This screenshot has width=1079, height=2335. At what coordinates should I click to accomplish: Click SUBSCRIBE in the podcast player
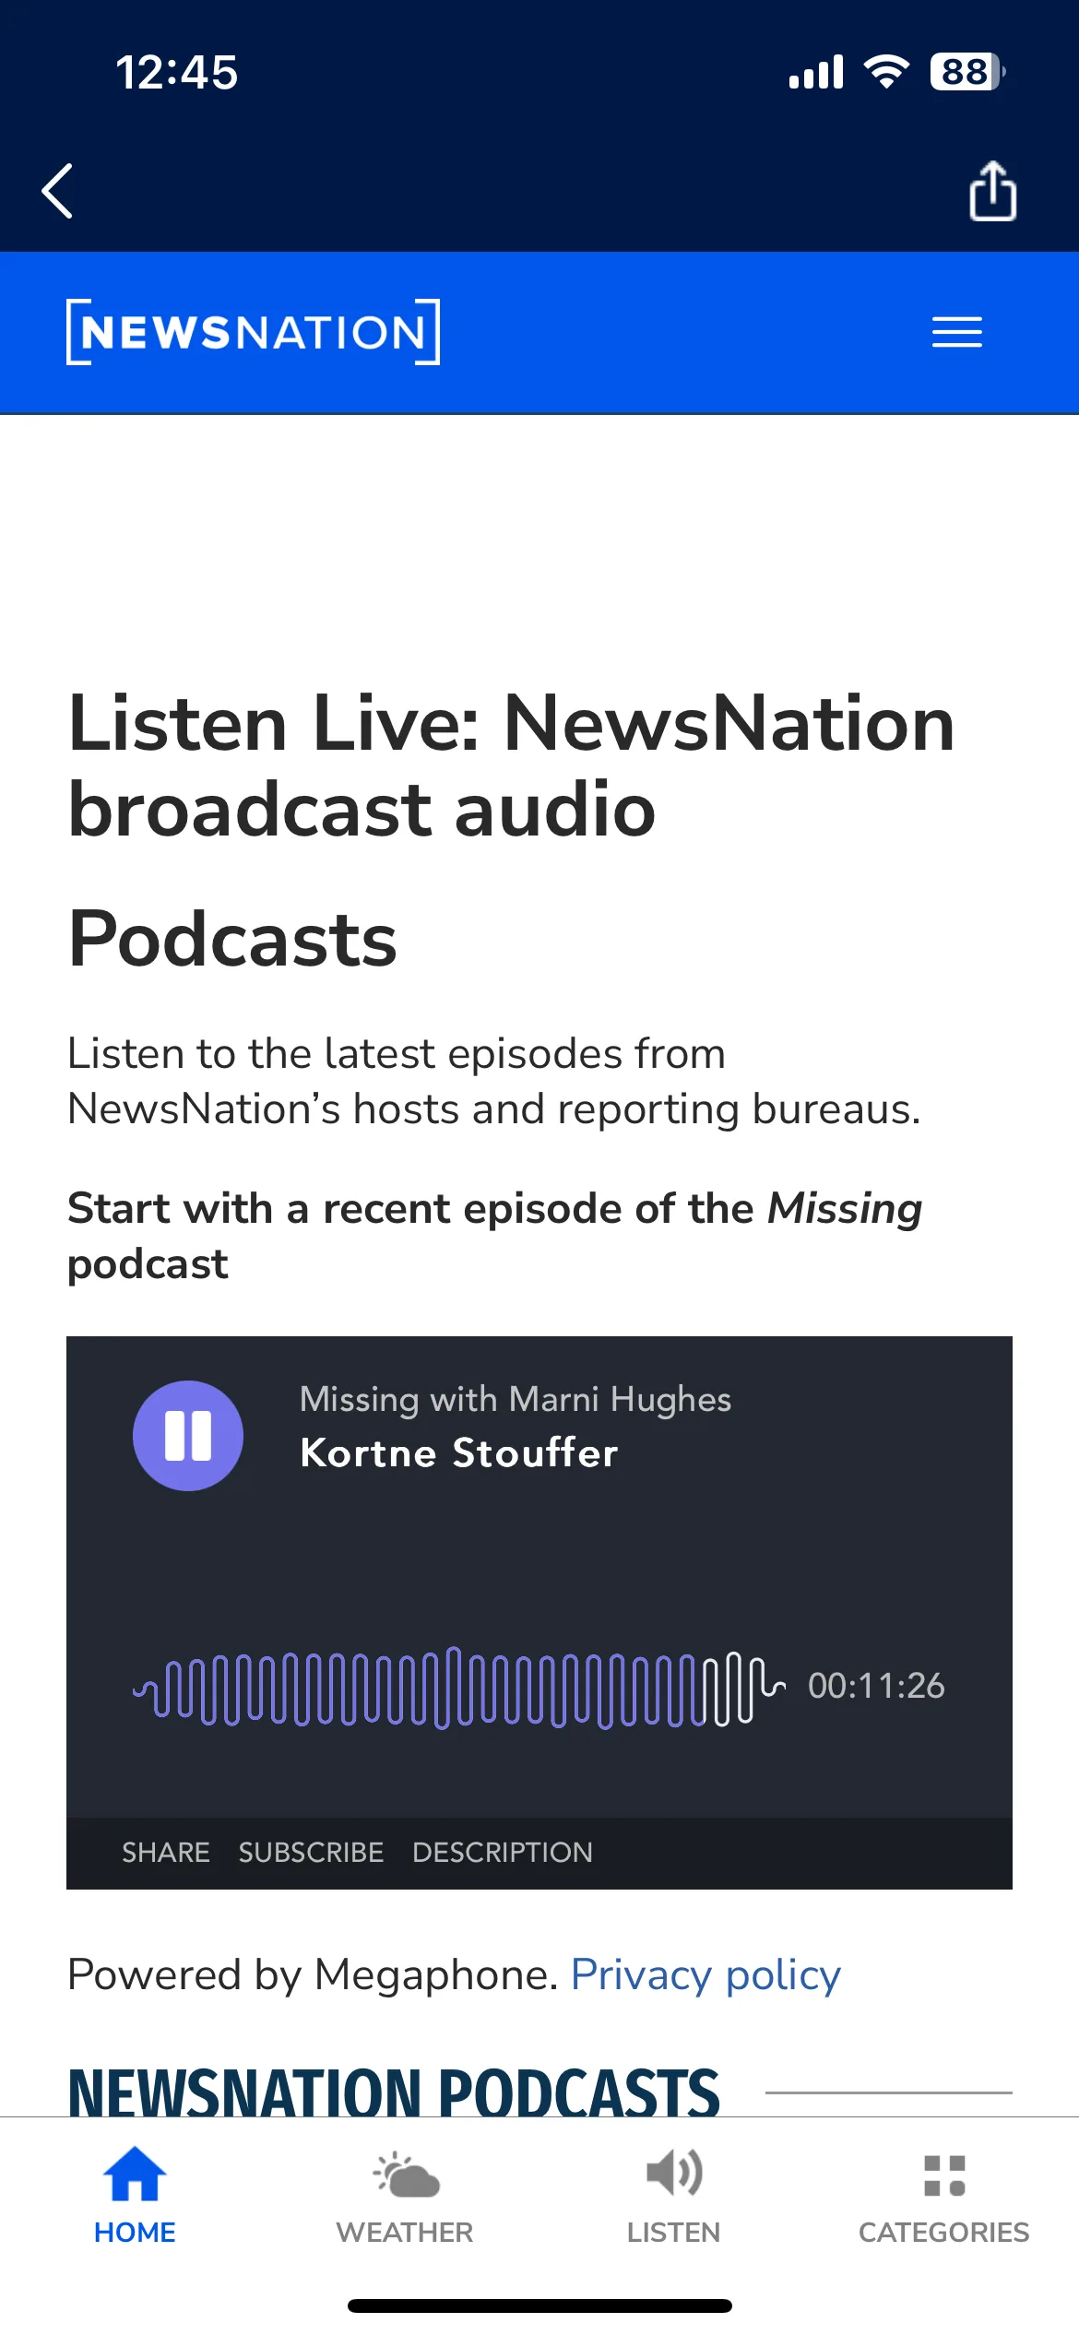pos(311,1852)
